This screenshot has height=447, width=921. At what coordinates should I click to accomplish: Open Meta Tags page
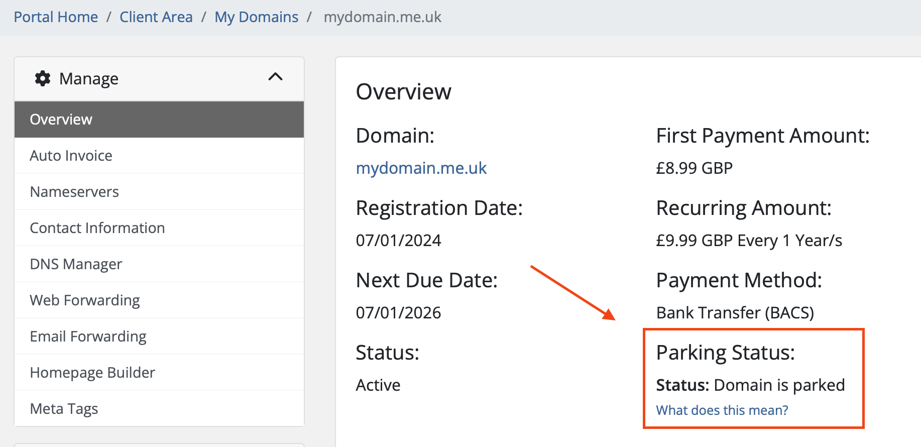point(64,409)
